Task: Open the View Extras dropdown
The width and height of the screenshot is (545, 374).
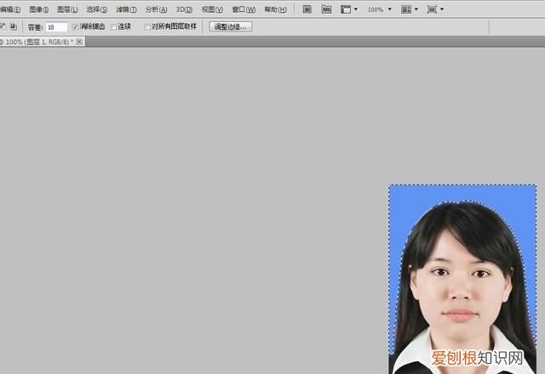Action: [348, 9]
